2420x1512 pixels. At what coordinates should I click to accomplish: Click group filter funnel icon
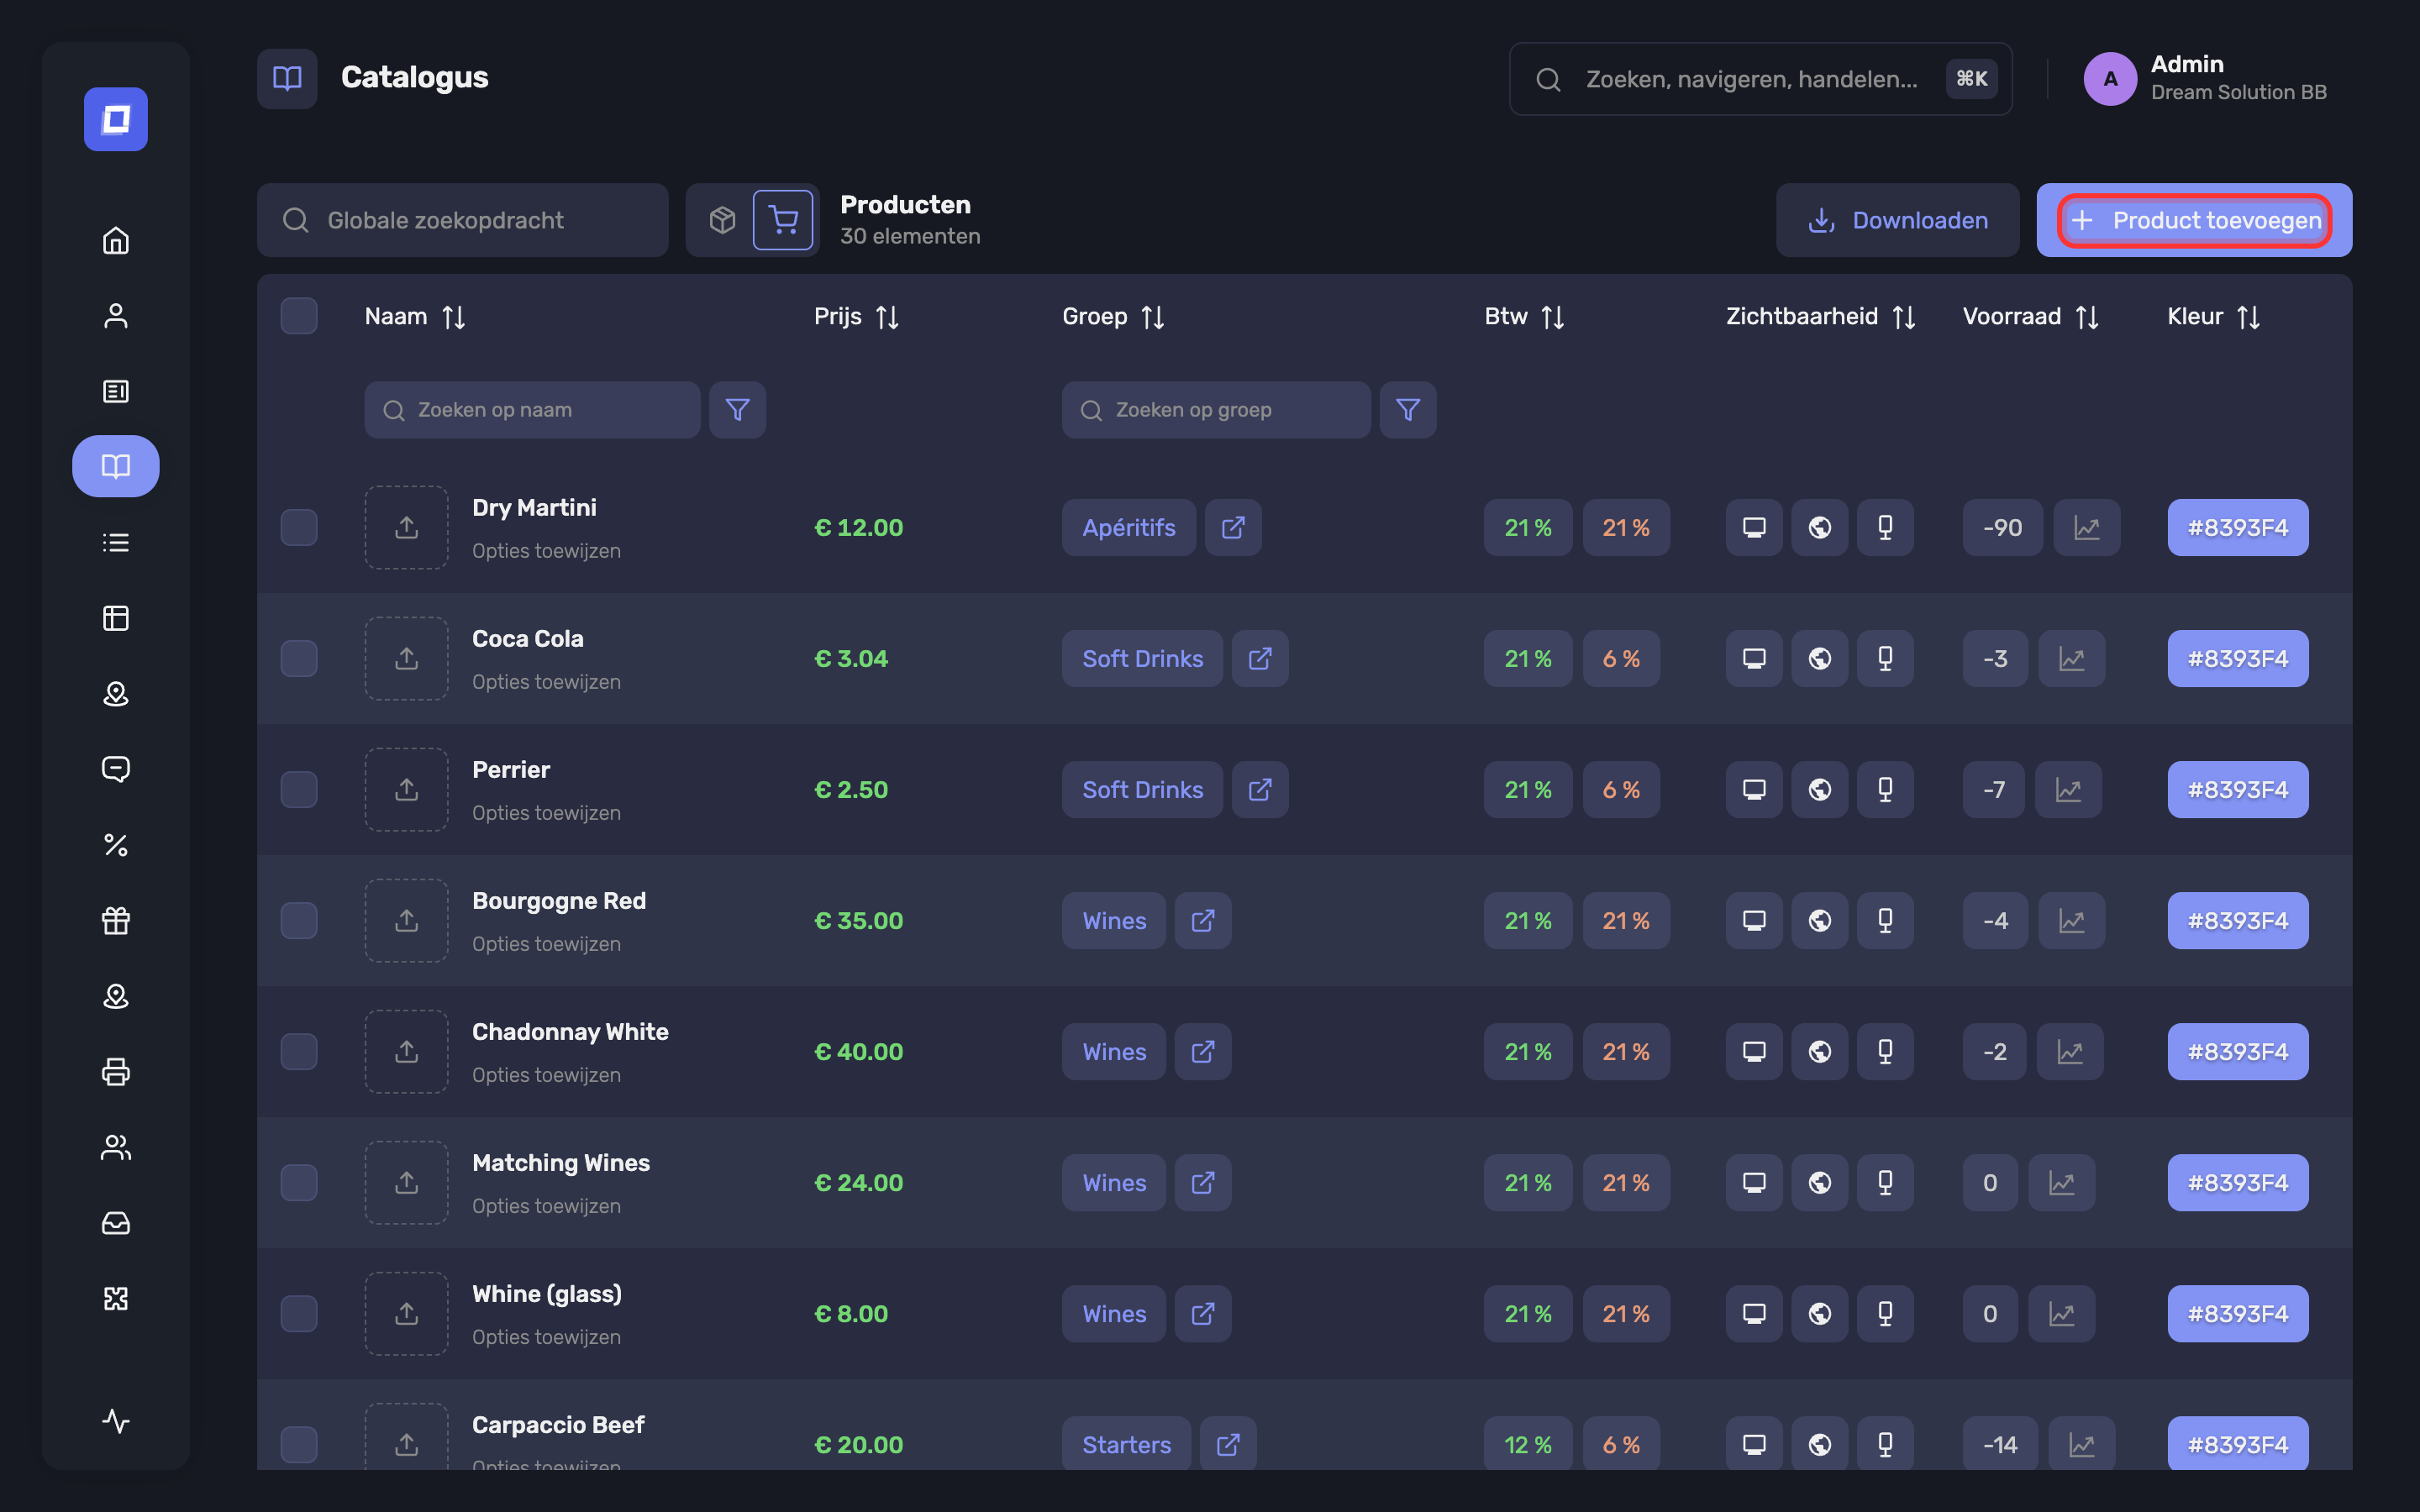click(x=1408, y=410)
